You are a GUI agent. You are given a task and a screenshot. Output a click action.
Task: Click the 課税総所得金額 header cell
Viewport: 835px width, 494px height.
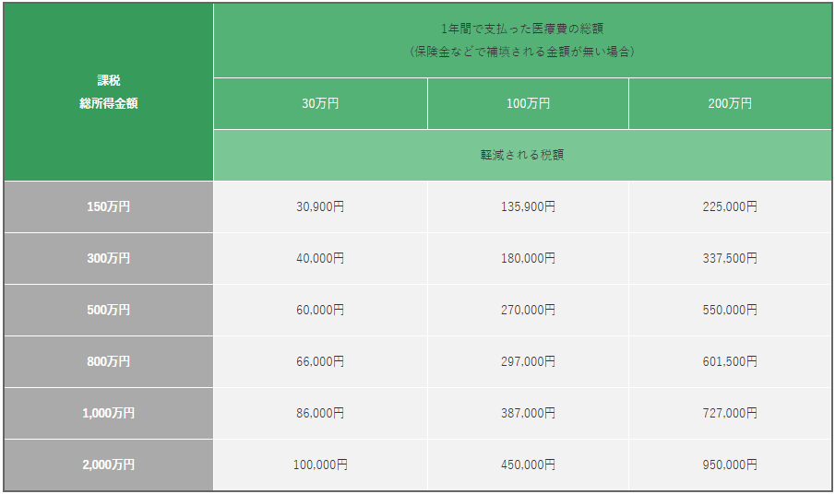(109, 92)
